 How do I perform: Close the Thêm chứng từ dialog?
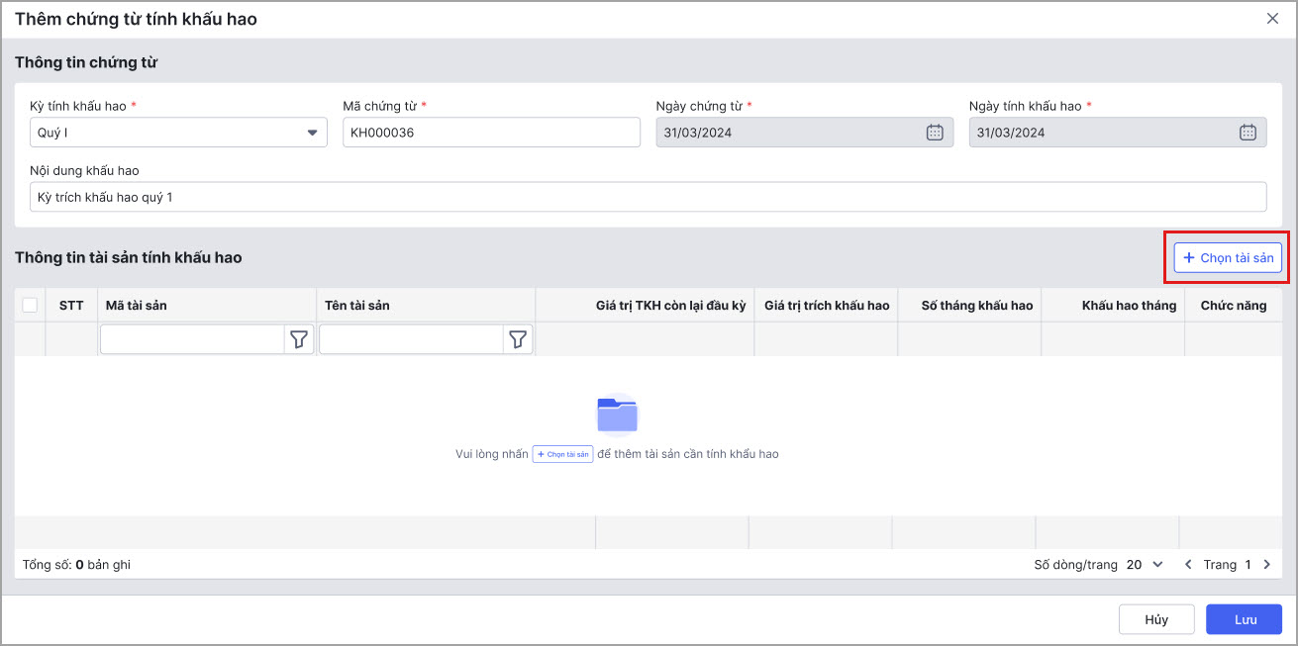(1273, 19)
